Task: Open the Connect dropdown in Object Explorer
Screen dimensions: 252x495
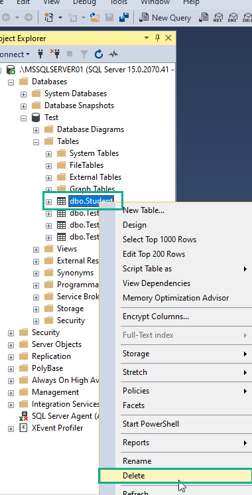Action: [14, 54]
